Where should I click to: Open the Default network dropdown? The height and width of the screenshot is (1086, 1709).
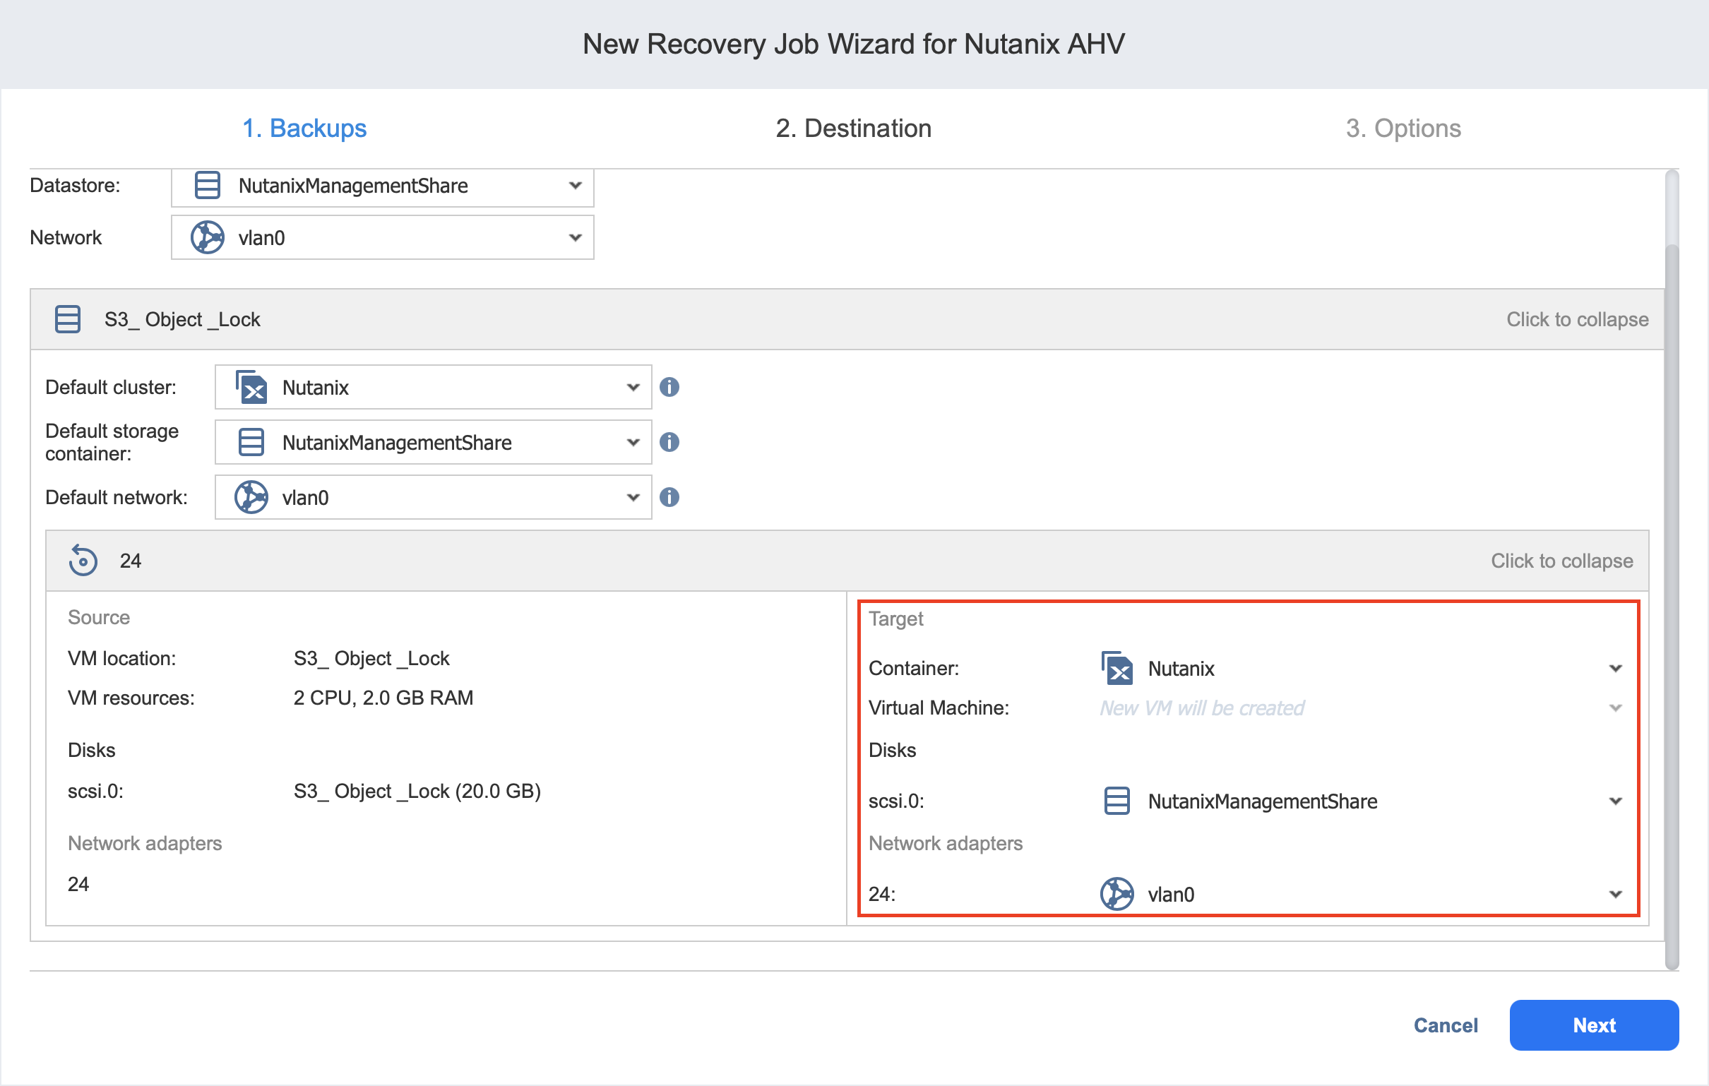[433, 498]
